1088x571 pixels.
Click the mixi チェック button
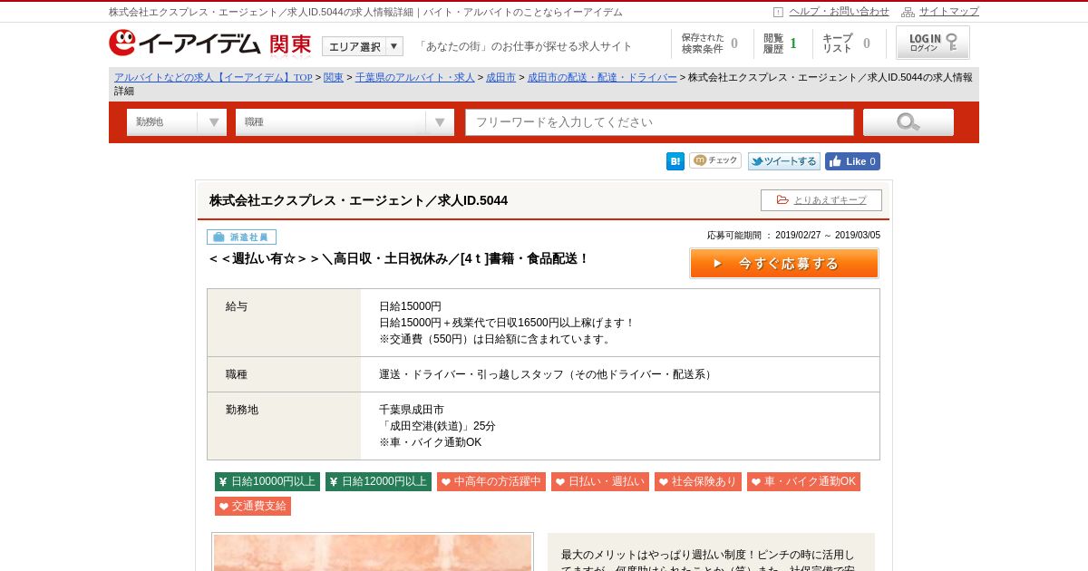[x=715, y=160]
